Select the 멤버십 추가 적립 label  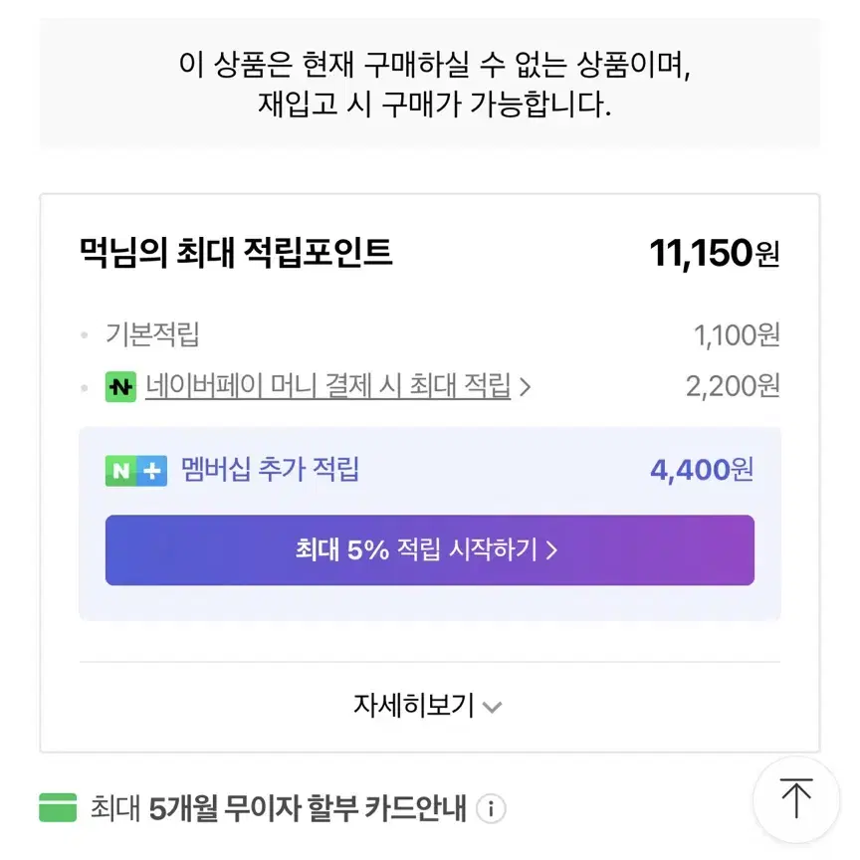(x=270, y=470)
